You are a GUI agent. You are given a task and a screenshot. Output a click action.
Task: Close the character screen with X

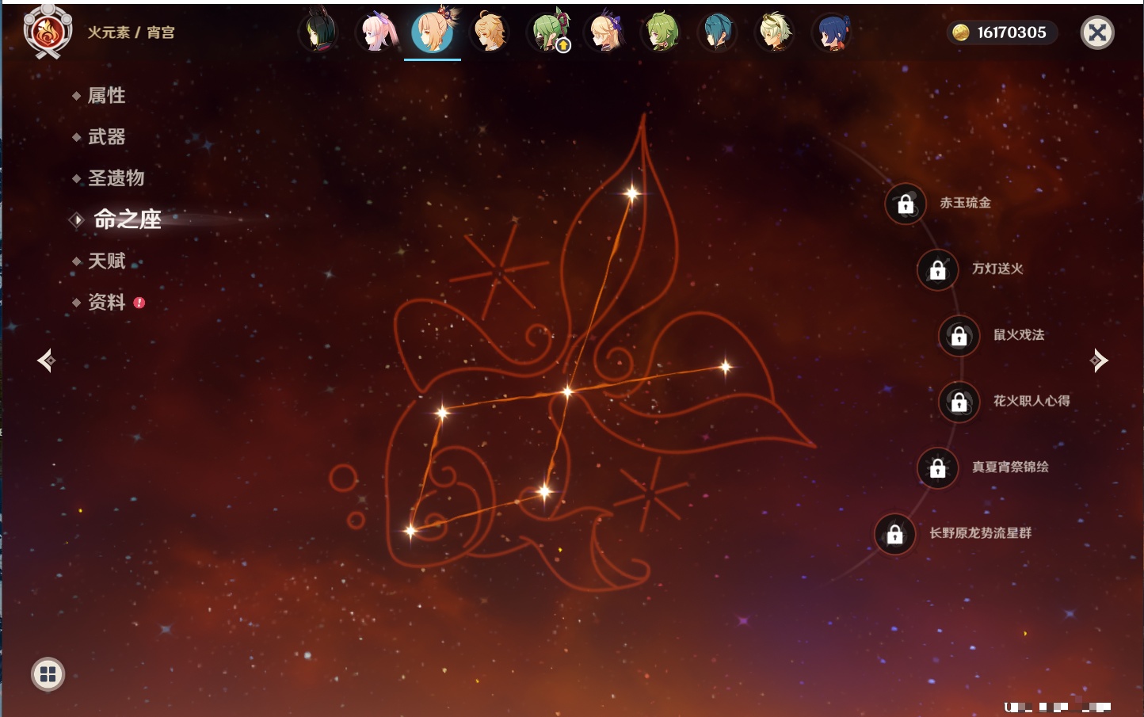1097,32
